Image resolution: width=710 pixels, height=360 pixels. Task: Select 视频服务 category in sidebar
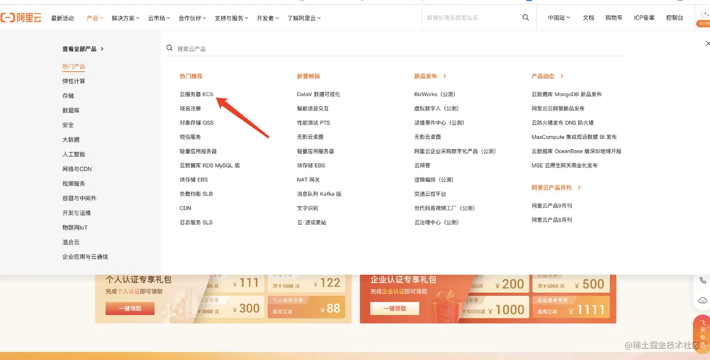point(74,183)
